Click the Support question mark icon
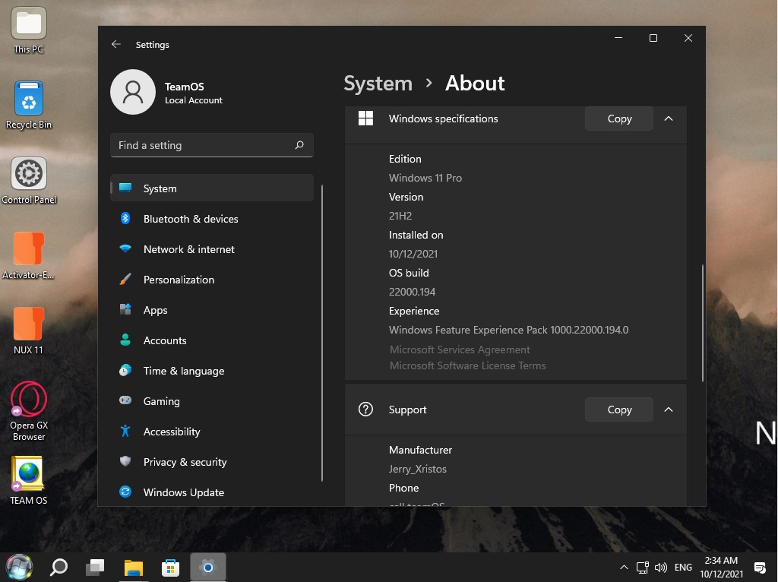The width and height of the screenshot is (778, 582). (365, 410)
